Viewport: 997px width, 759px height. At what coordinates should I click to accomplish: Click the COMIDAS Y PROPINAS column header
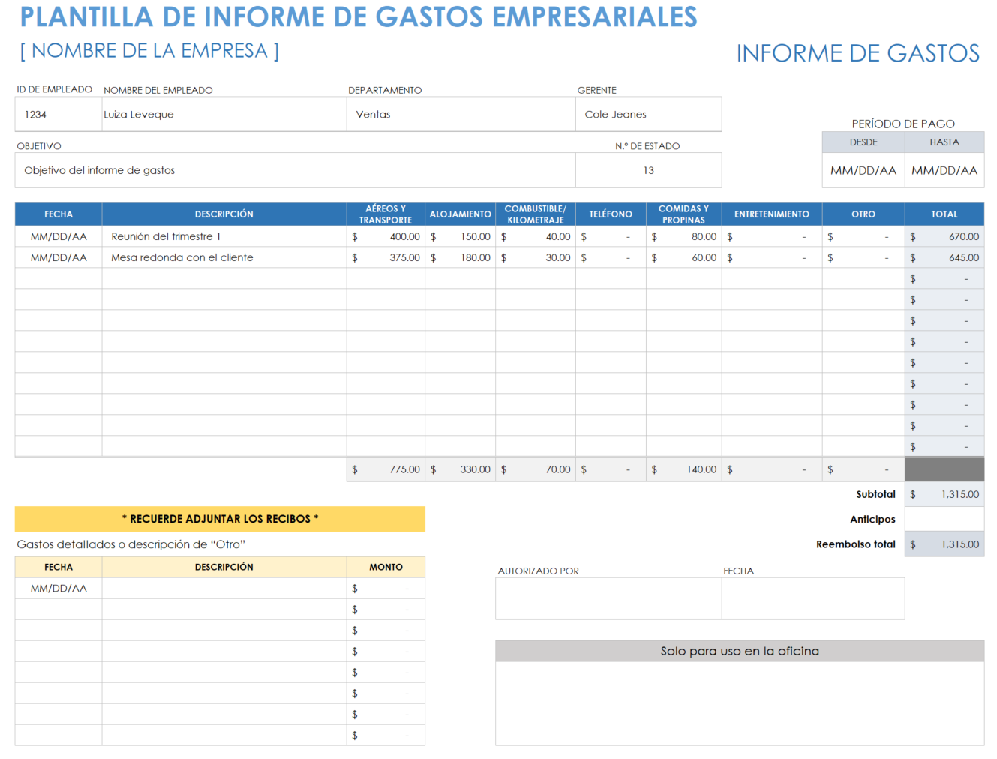click(683, 214)
